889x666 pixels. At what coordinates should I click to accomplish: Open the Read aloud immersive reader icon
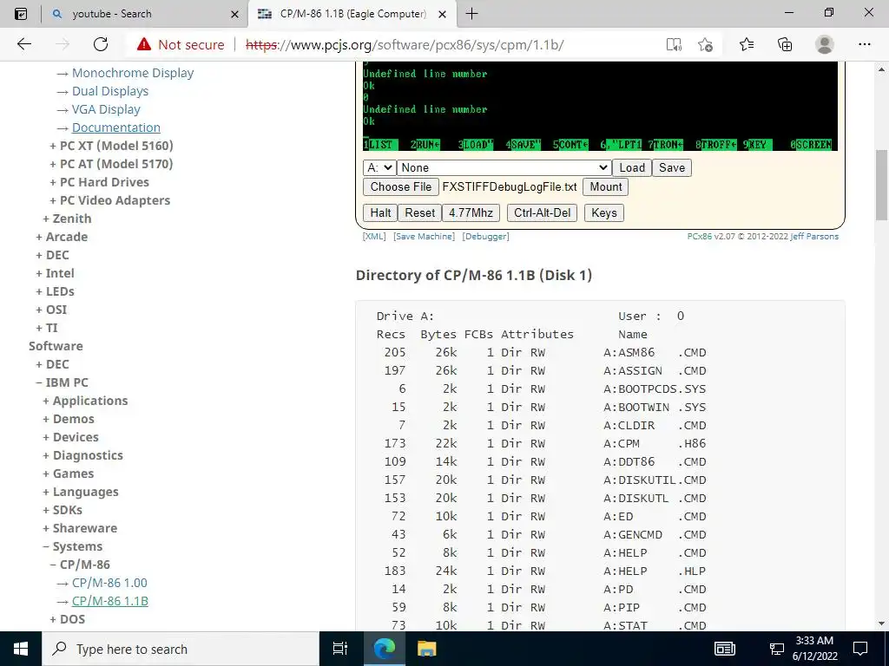tap(674, 45)
